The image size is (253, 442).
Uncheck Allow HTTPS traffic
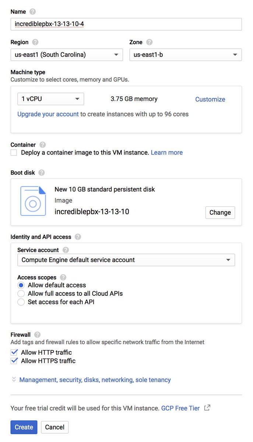pyautogui.click(x=14, y=361)
